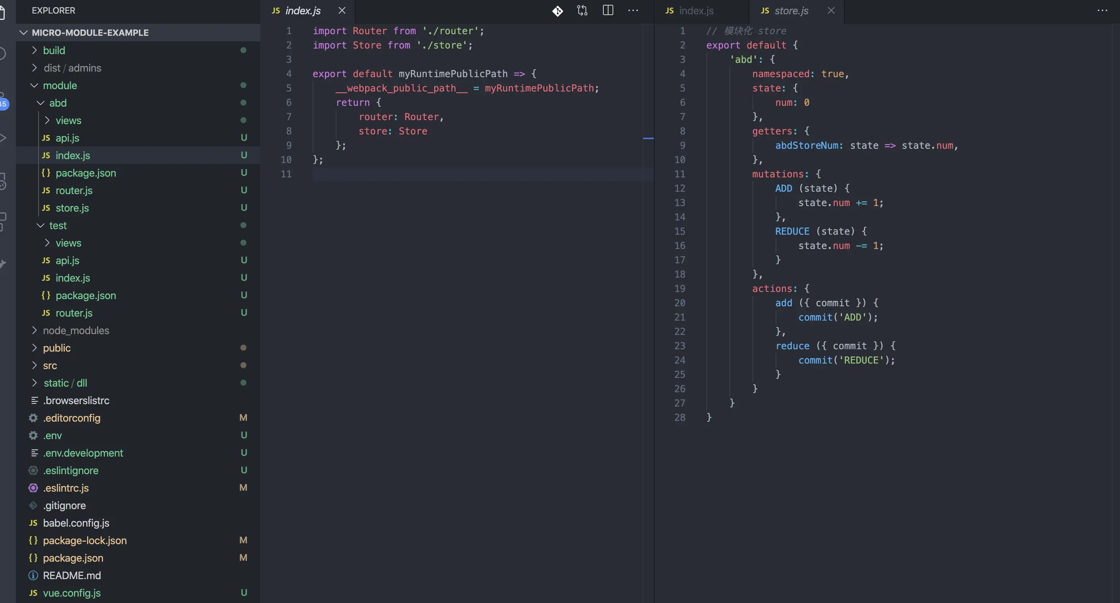
Task: Click the open changes compare icon
Action: tap(582, 11)
